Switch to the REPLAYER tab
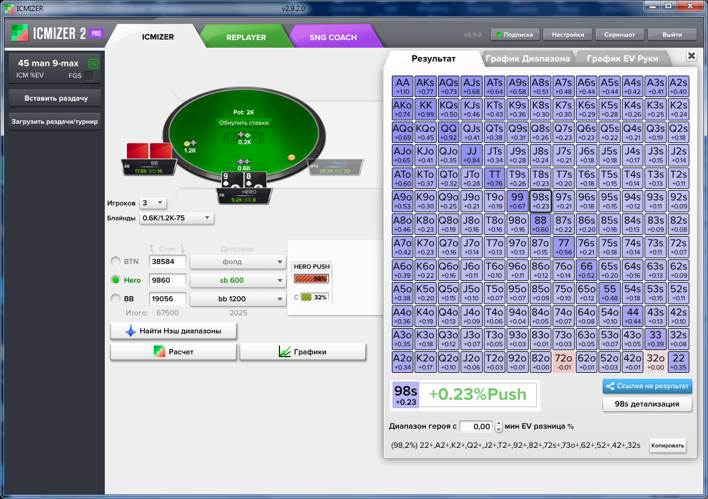Screen dimensions: 708x499 246,37
